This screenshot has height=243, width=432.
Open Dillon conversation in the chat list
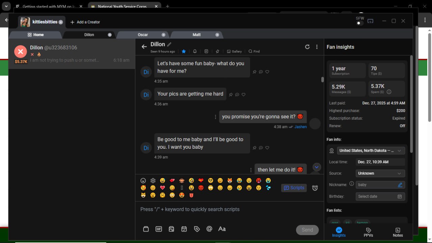click(72, 54)
